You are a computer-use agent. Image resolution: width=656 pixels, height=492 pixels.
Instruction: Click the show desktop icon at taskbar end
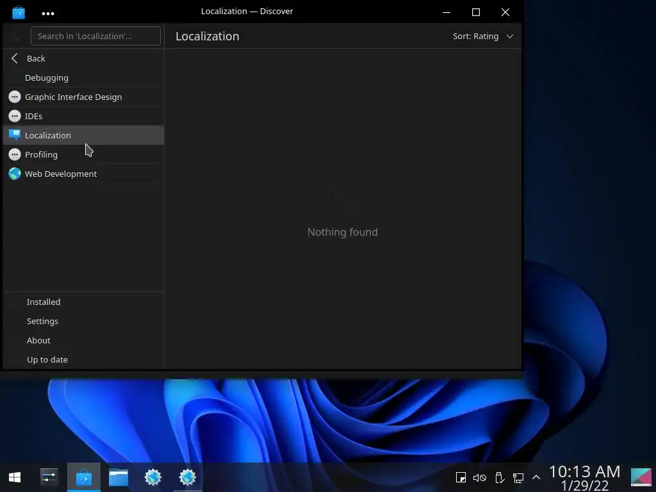(641, 477)
